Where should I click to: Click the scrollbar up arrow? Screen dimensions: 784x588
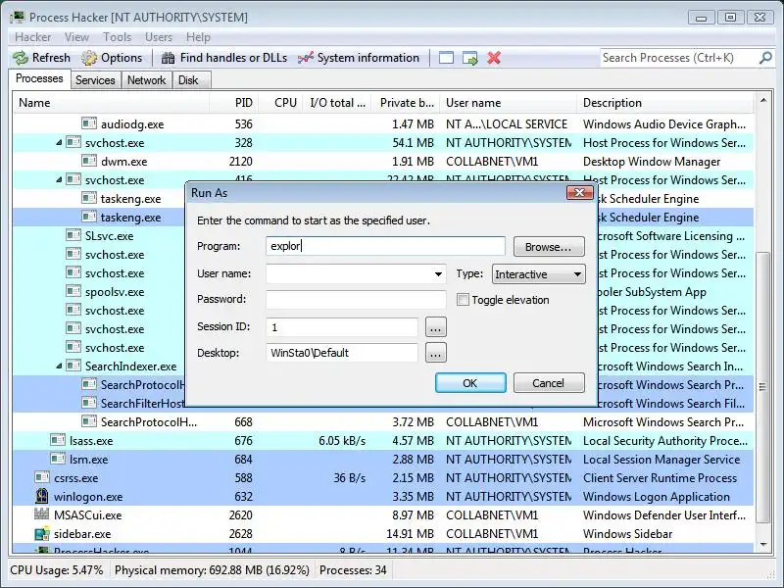click(x=763, y=101)
